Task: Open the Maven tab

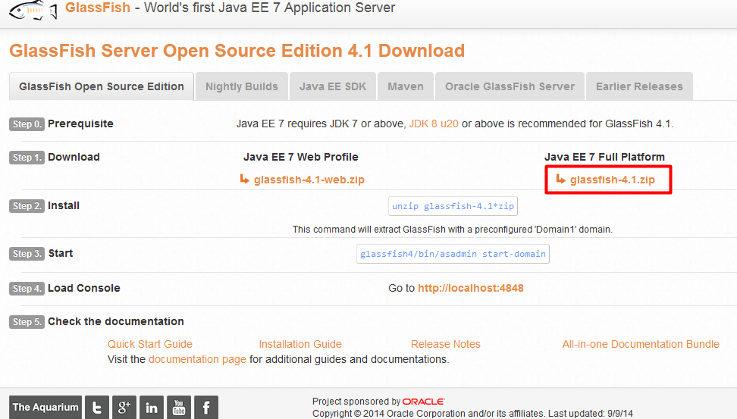Action: (x=406, y=86)
